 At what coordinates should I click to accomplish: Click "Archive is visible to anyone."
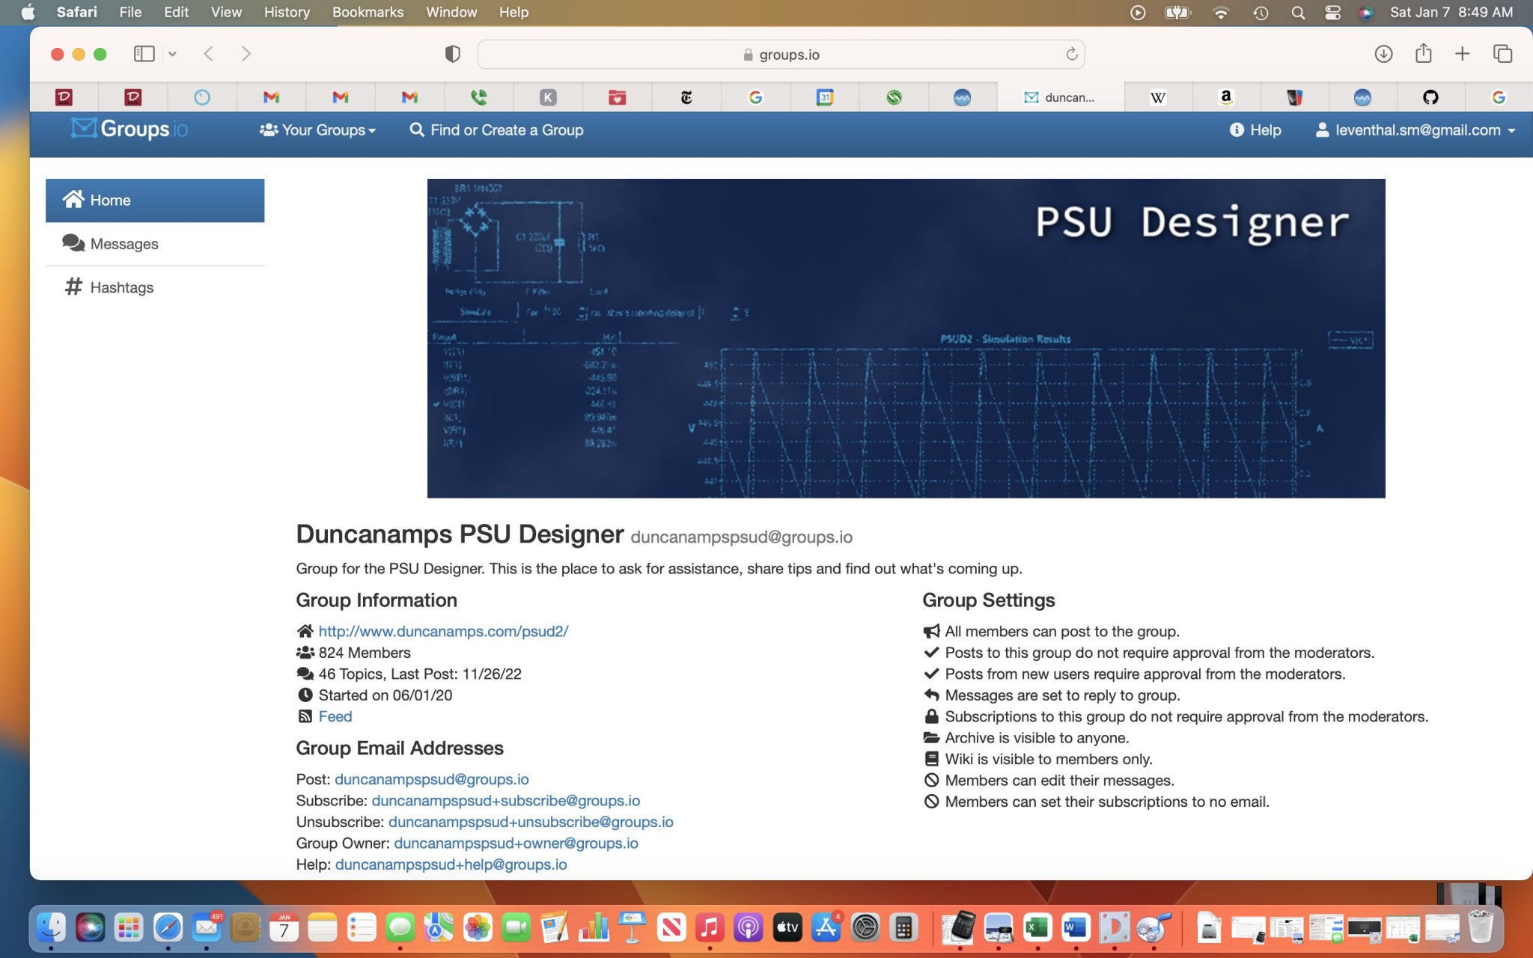1037,738
